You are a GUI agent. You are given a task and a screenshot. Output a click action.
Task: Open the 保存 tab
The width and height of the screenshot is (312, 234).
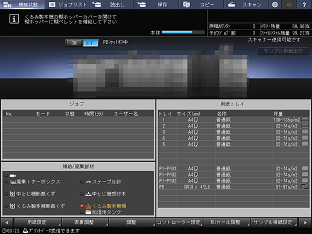(156, 4)
